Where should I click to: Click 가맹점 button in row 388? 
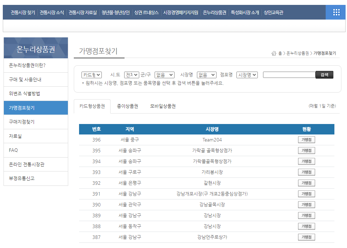click(306, 226)
